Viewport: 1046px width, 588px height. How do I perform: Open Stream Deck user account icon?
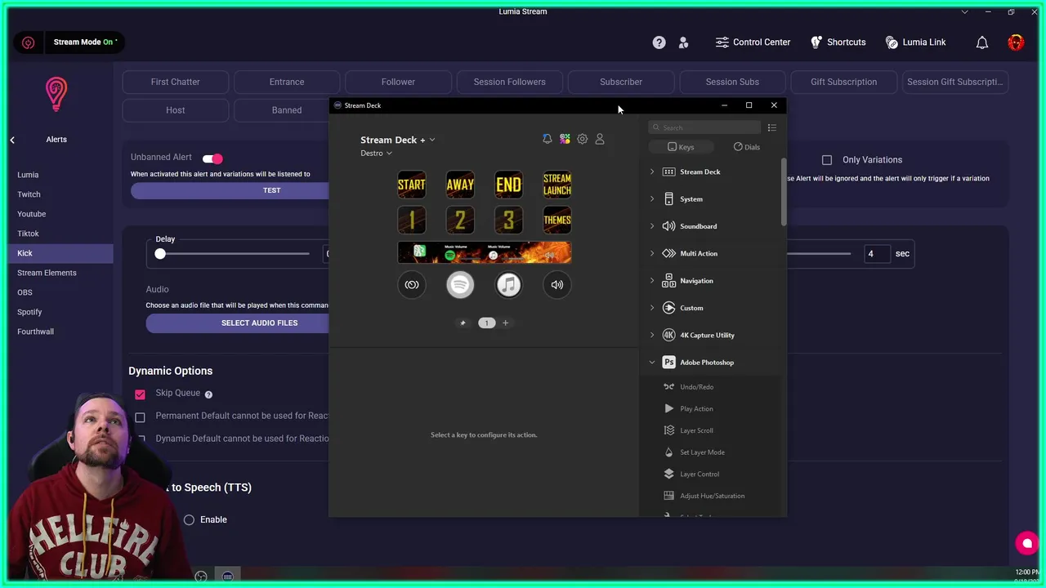tap(600, 140)
